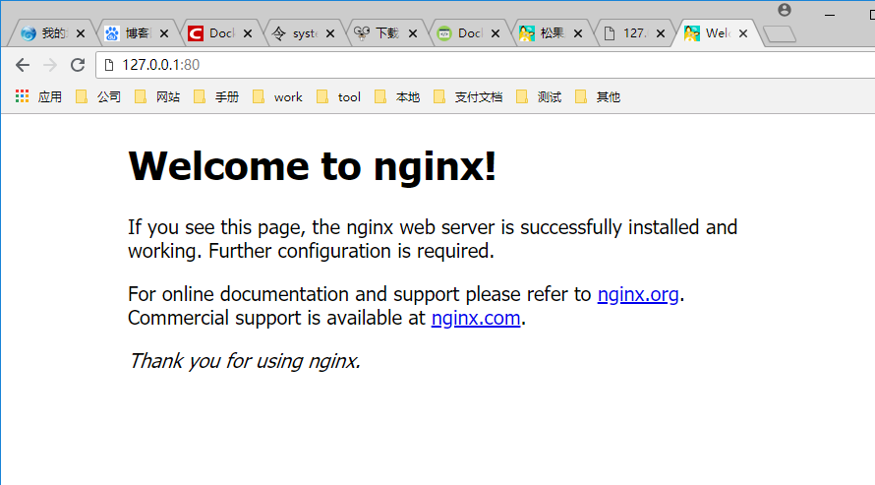
Task: Click the forward navigation arrow
Action: [x=50, y=65]
